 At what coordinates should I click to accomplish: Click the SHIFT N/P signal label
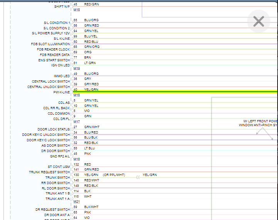pos(62,7)
